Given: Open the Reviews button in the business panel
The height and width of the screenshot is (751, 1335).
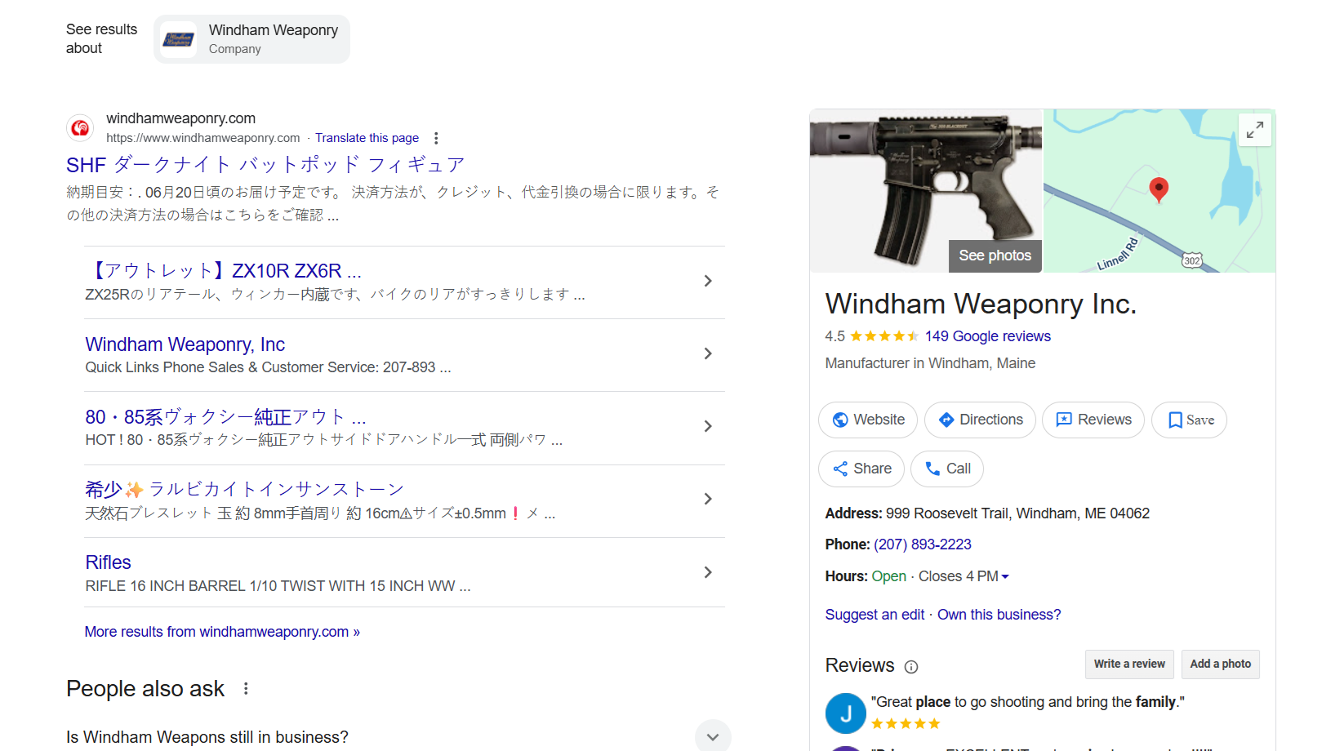Looking at the screenshot, I should [x=1093, y=420].
